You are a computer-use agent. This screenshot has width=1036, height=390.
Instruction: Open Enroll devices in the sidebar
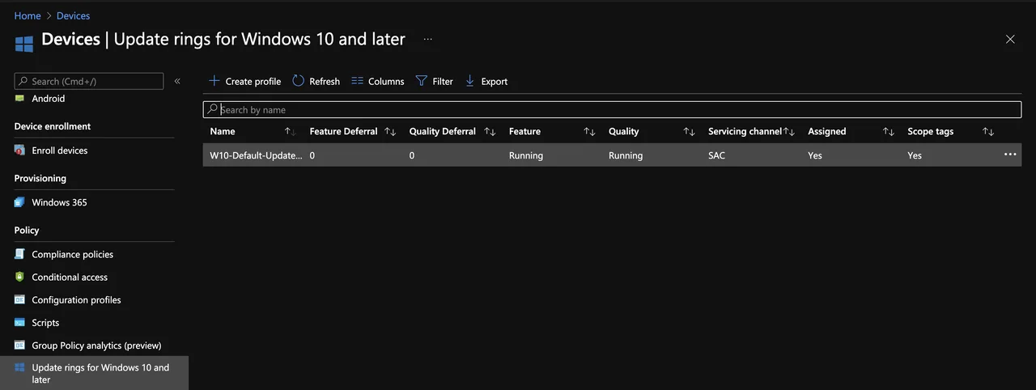59,150
